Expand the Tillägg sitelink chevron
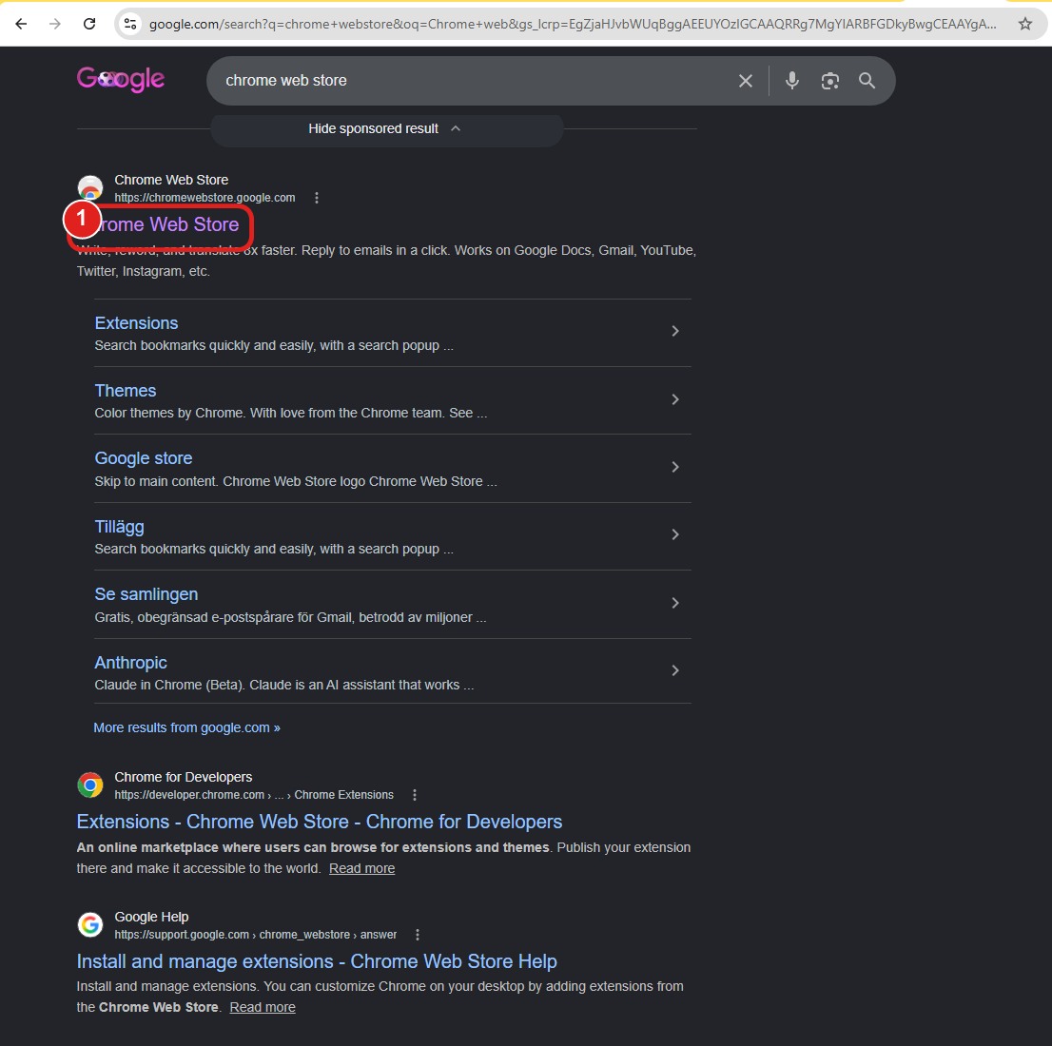1052x1046 pixels. tap(675, 534)
